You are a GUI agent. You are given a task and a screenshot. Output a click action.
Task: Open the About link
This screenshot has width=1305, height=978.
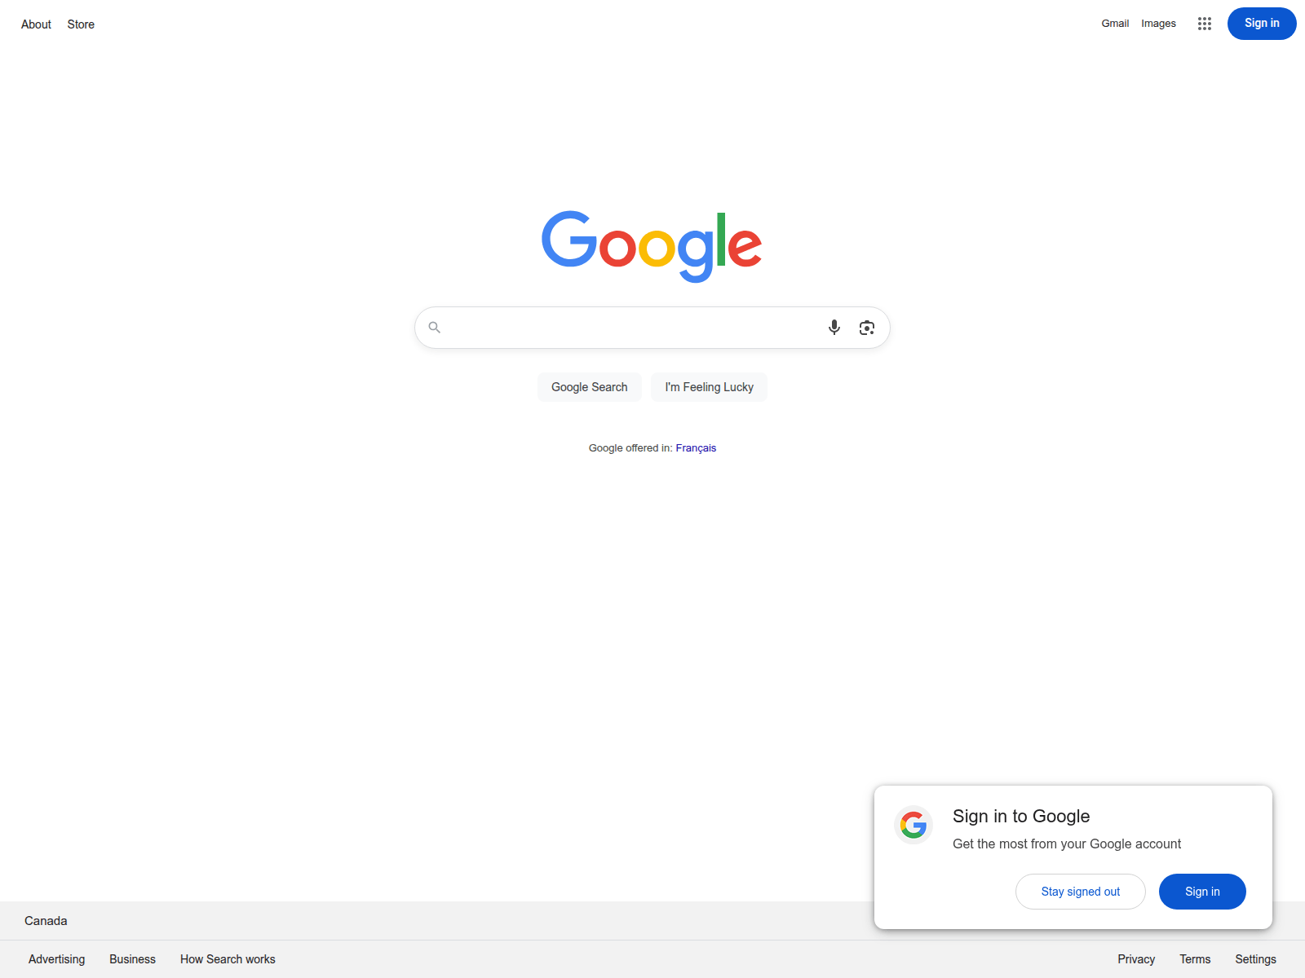click(x=36, y=24)
